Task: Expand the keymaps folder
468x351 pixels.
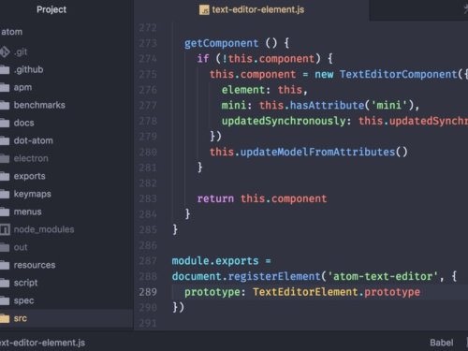Action: click(x=32, y=194)
